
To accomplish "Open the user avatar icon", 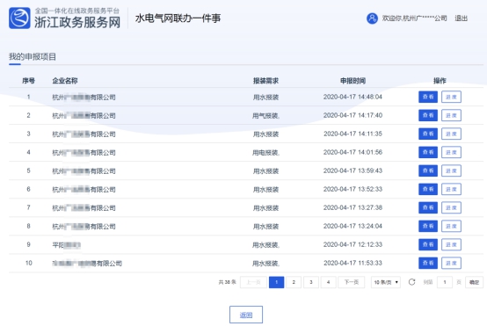I will (x=372, y=18).
